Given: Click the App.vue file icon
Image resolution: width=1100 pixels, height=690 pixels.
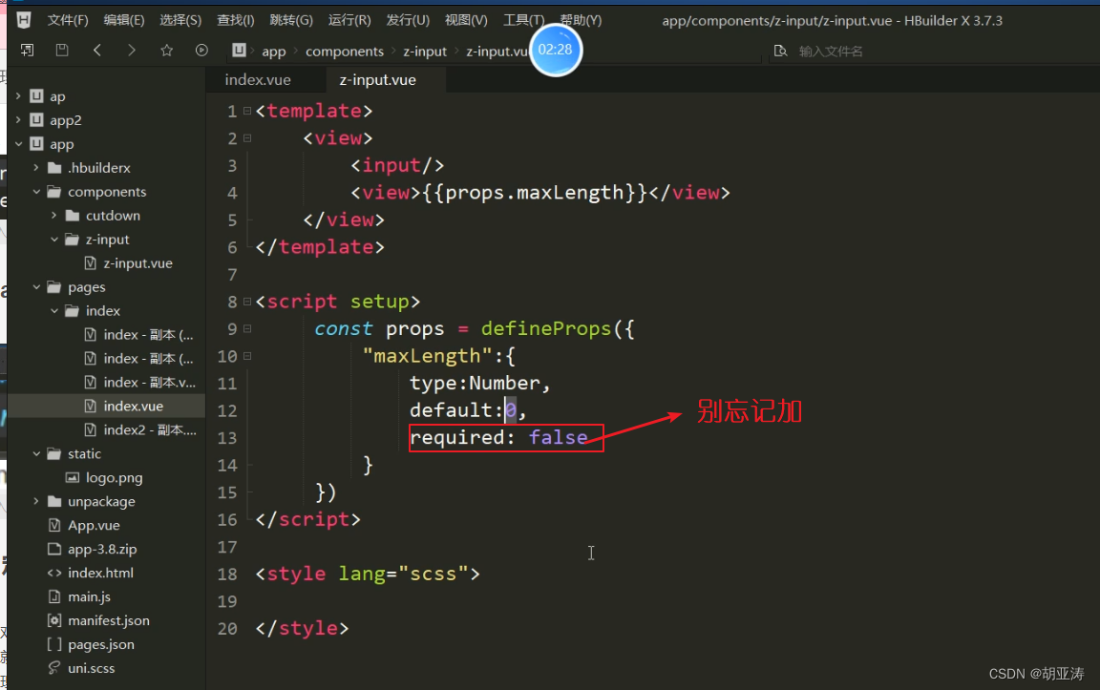Looking at the screenshot, I should tap(54, 525).
